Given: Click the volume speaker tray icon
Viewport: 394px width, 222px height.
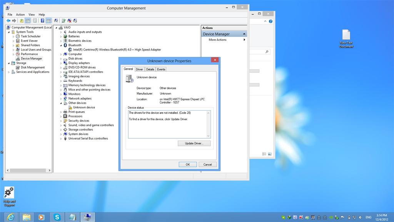Looking at the screenshot, I should (361, 217).
